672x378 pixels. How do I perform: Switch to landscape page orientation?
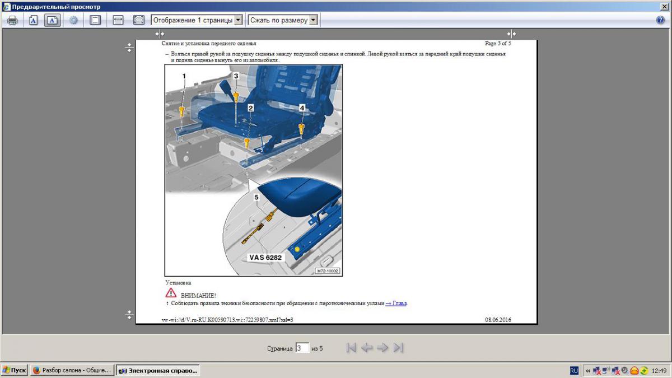[x=53, y=20]
